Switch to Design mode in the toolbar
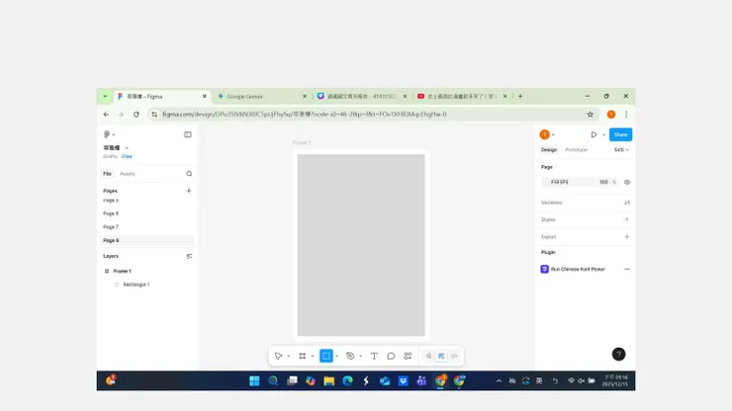732x411 pixels. coord(441,356)
